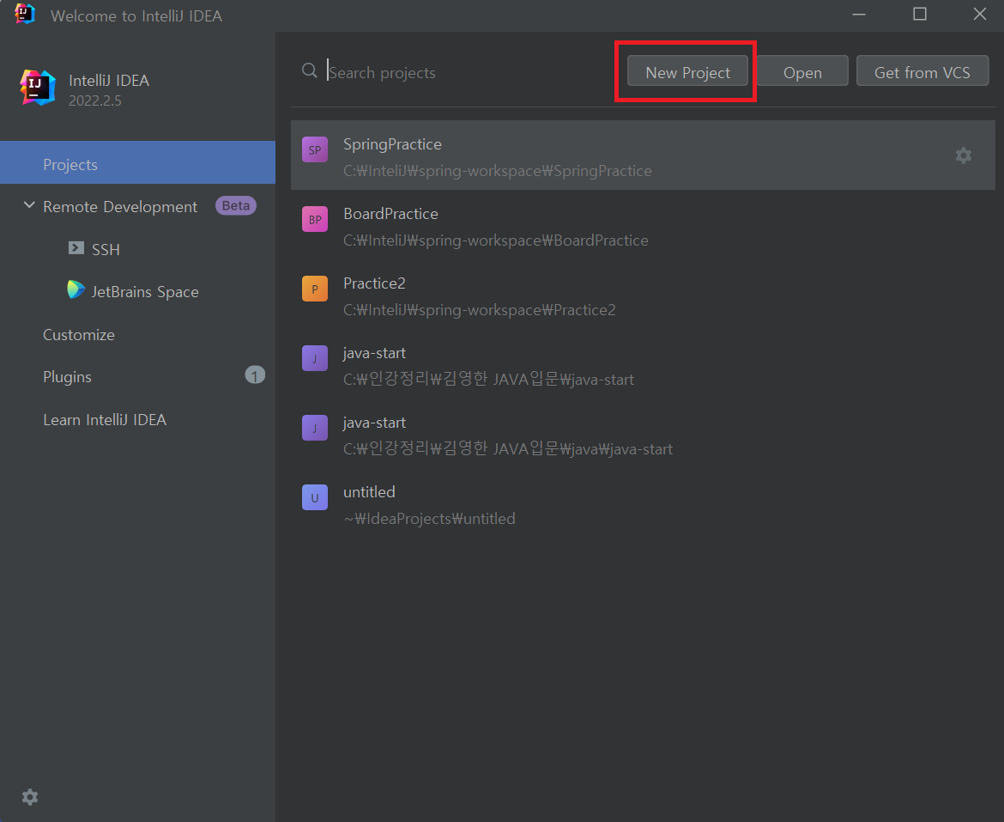1004x822 pixels.
Task: Open java-start in JAVA입문\java-start path
Action: [x=643, y=364]
